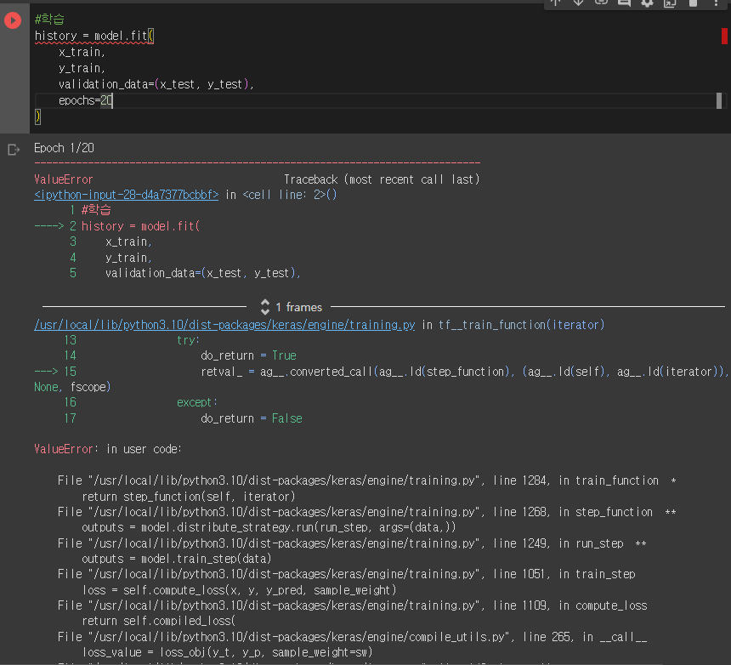Select the 'Epoch 1/20' output text

64,148
